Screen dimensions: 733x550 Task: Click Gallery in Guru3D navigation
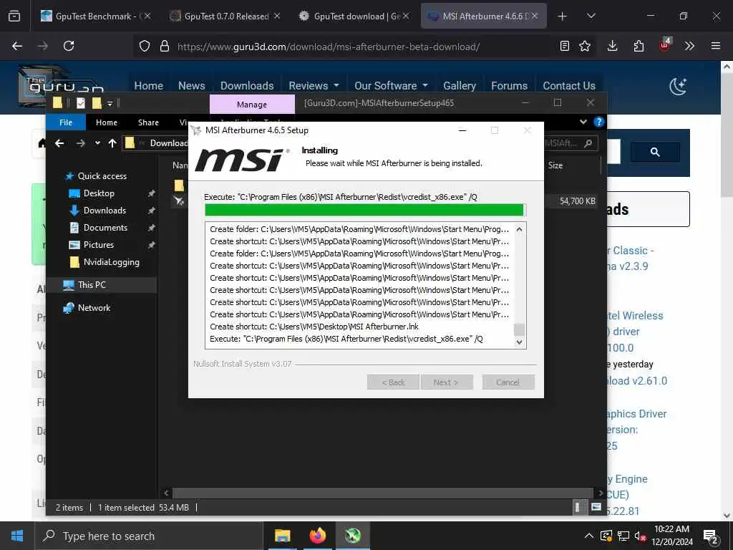(460, 86)
